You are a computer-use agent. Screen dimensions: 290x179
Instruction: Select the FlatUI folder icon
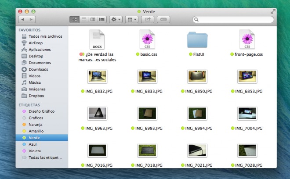point(197,39)
